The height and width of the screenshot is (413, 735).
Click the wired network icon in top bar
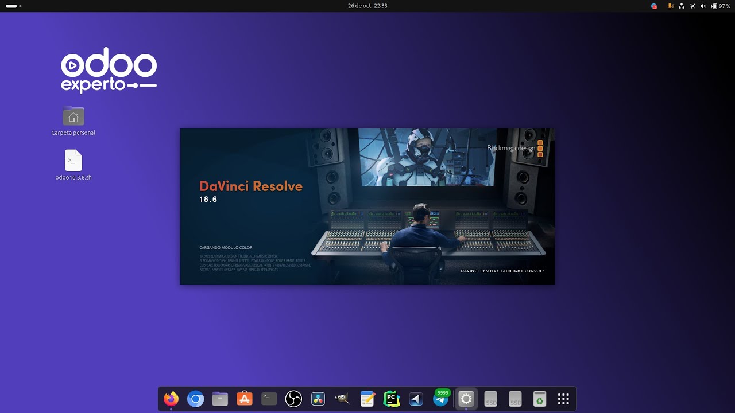682,6
